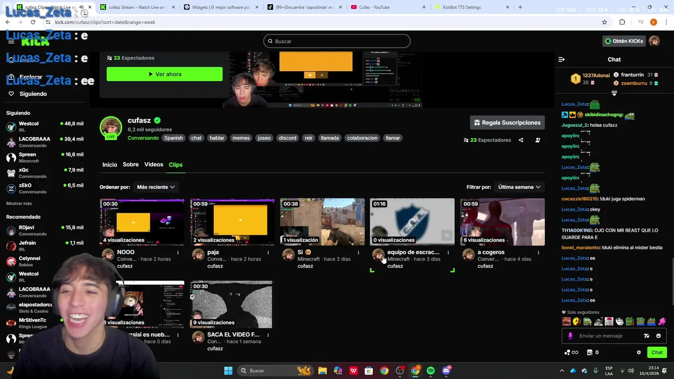The image size is (674, 379).
Task: Click the colaboracion tag
Action: click(x=362, y=138)
